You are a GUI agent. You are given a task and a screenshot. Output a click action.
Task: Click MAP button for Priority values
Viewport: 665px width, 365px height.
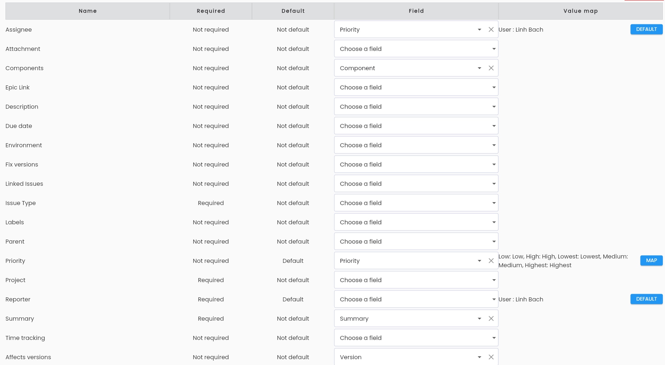pos(651,260)
